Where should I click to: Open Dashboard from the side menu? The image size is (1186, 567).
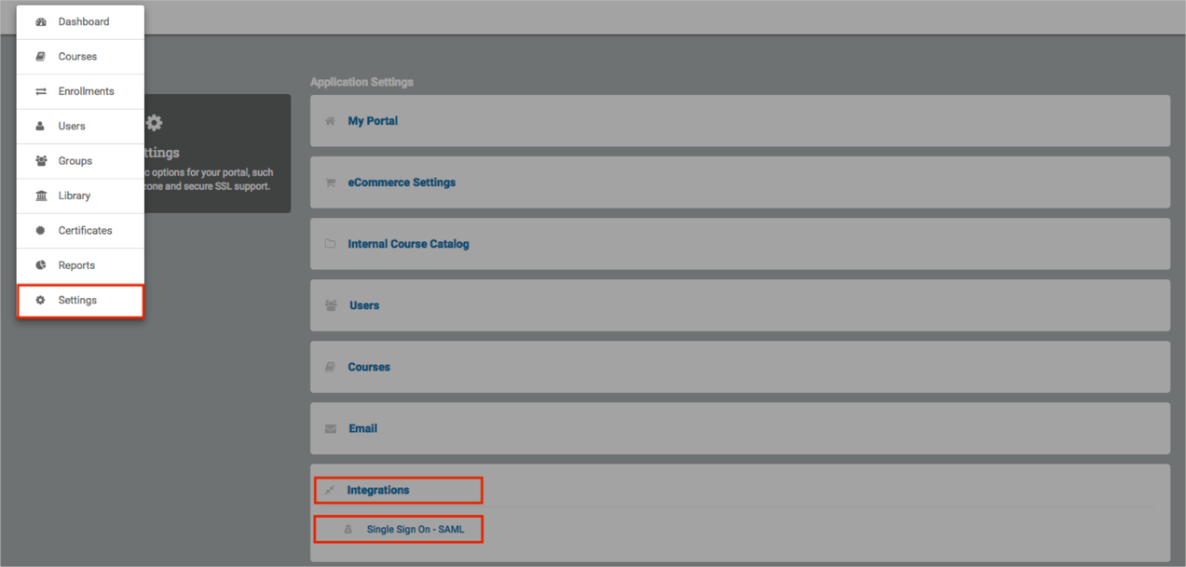click(x=83, y=21)
